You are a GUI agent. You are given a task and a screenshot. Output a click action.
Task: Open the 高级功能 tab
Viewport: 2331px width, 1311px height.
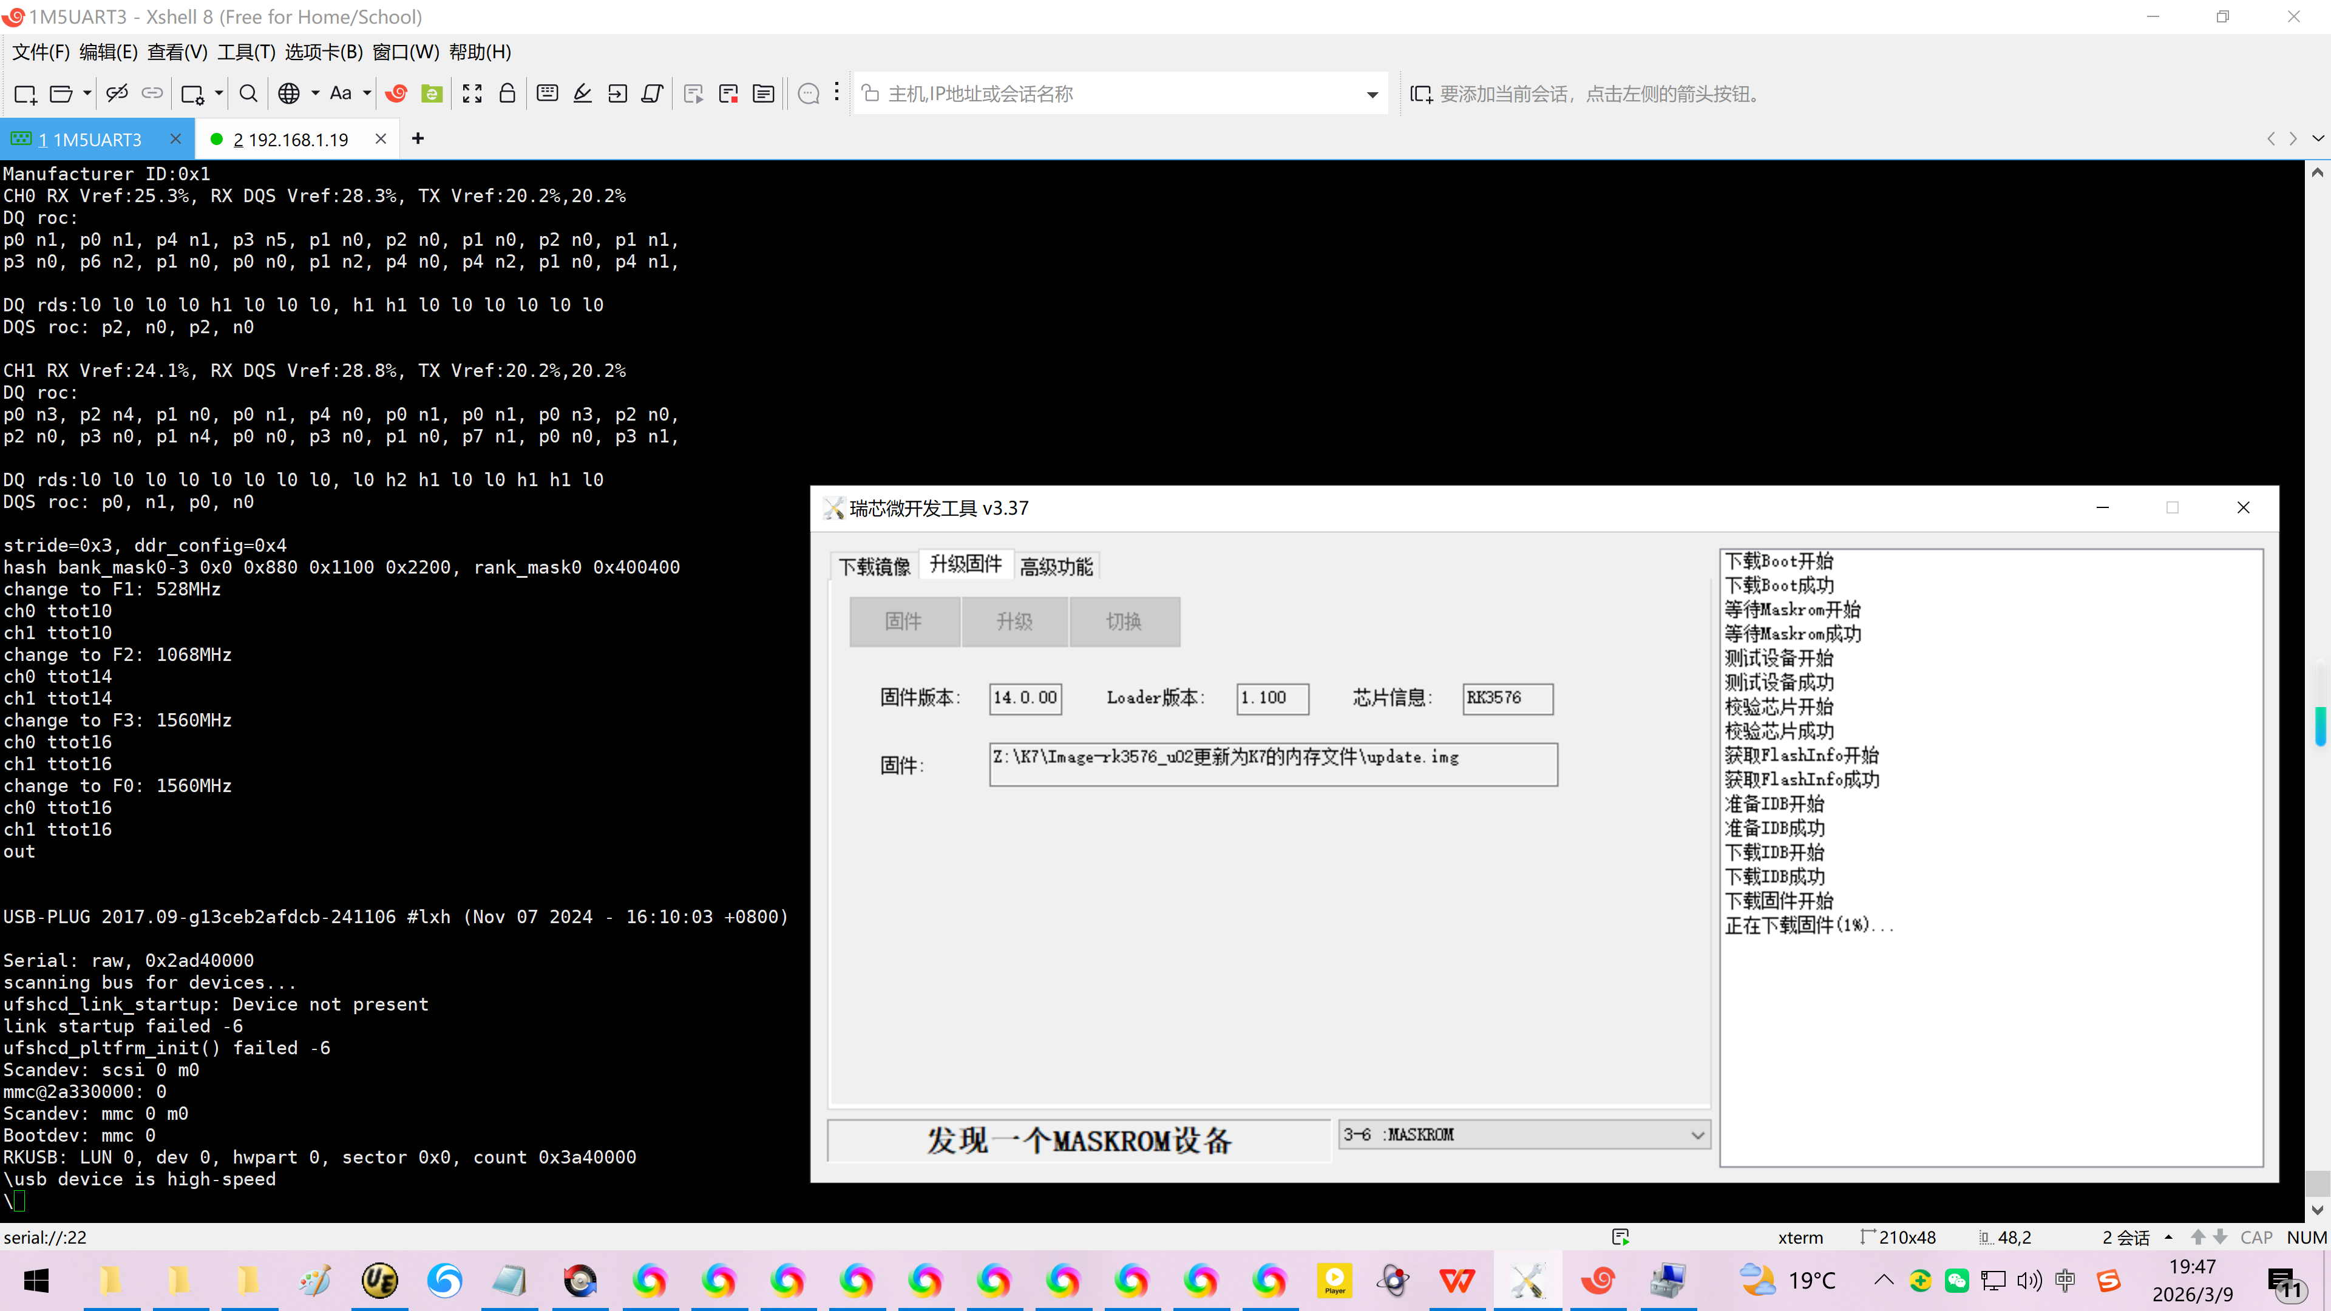1056,566
